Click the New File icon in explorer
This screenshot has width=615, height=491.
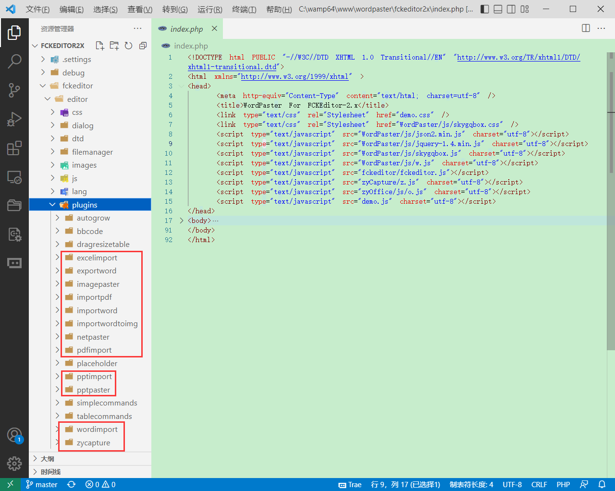[100, 46]
